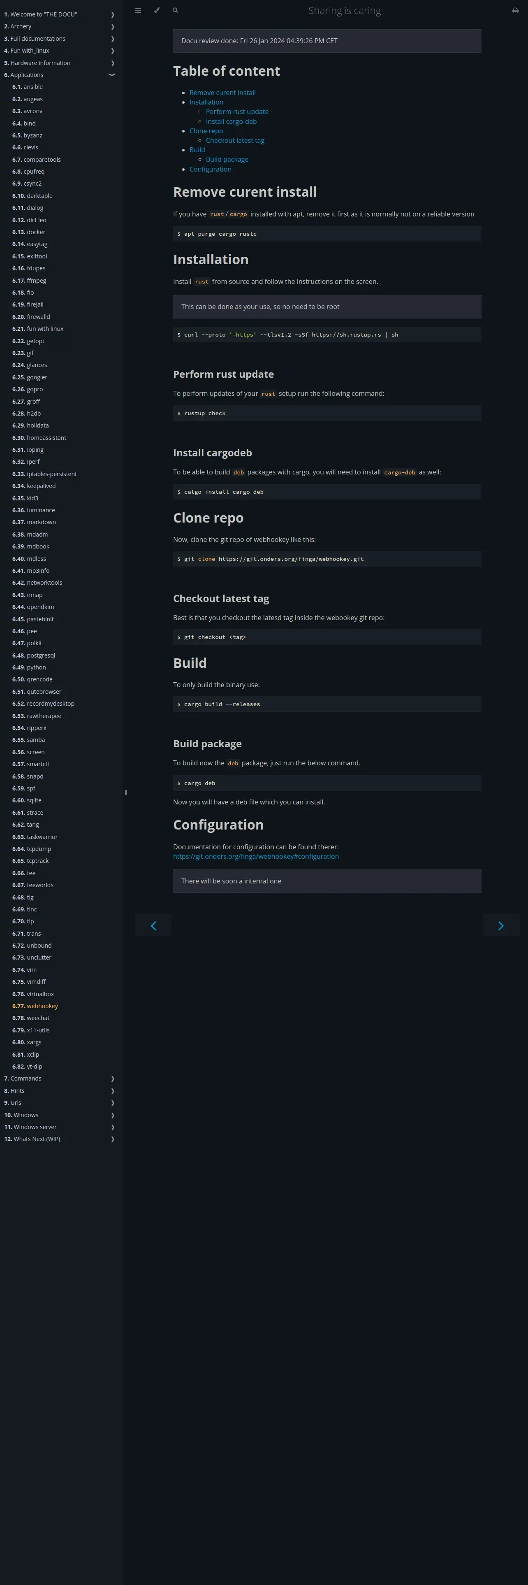Open the theme picker paintbrush icon
The width and height of the screenshot is (528, 1585).
pos(157,10)
